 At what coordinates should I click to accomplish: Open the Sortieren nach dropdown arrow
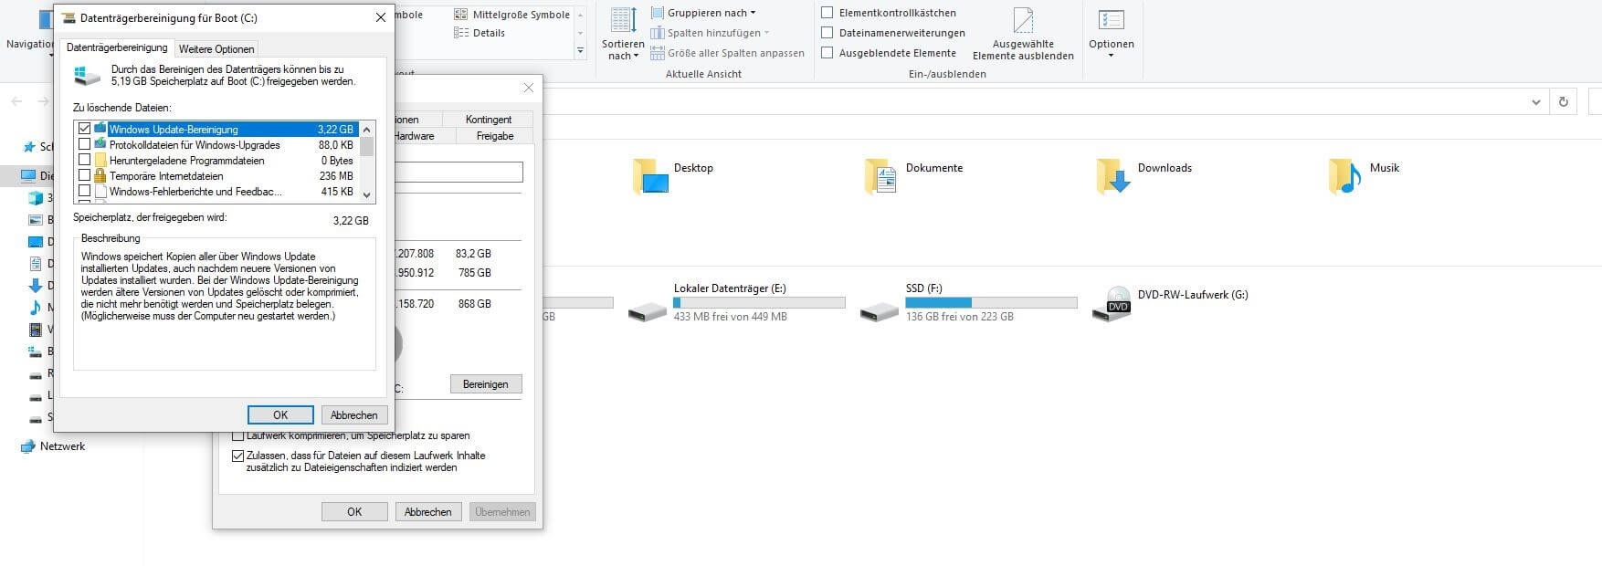tap(637, 57)
